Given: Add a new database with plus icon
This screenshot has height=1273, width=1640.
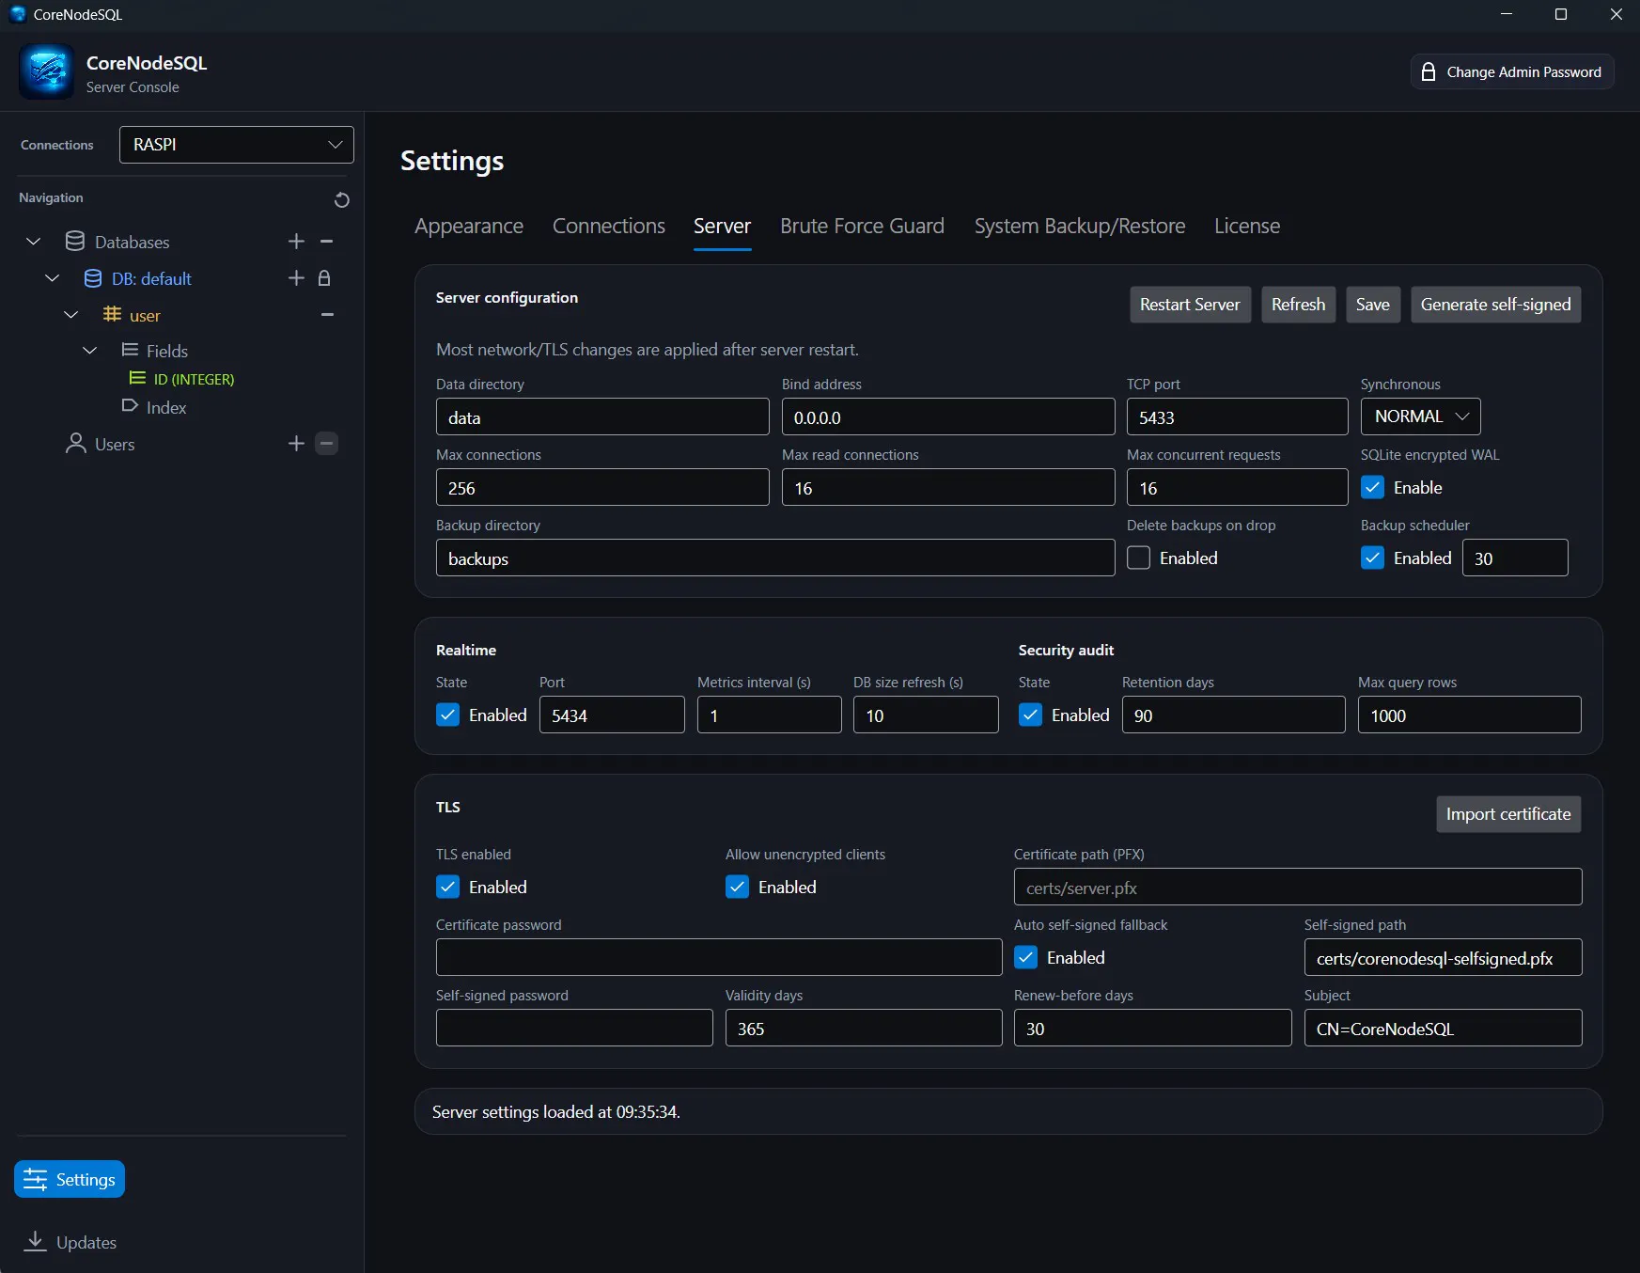Looking at the screenshot, I should [296, 242].
